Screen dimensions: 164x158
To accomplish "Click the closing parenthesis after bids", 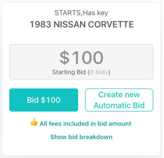I will click(x=109, y=72).
